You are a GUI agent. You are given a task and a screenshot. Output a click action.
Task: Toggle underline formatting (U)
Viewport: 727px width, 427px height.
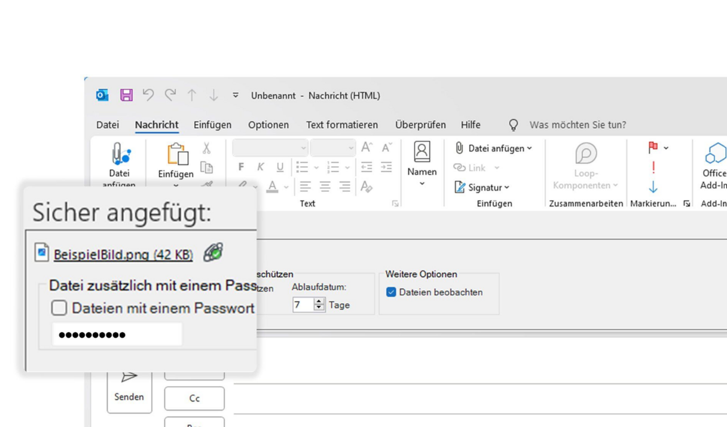click(280, 167)
